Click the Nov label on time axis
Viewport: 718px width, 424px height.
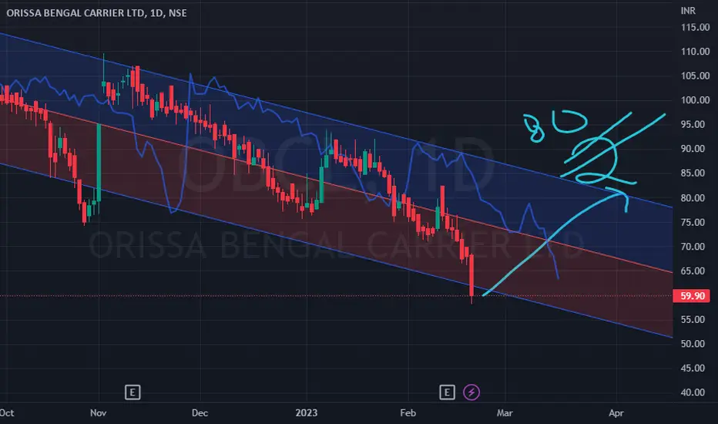click(98, 413)
